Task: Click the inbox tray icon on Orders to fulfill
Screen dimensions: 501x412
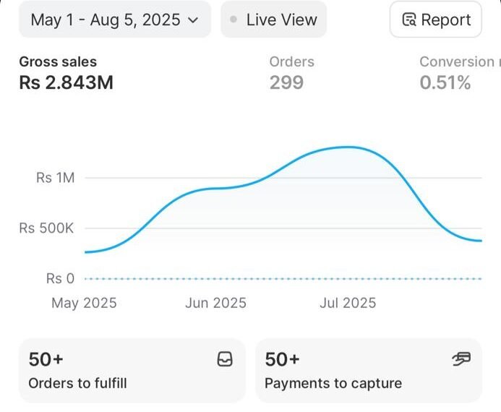Action: 225,359
